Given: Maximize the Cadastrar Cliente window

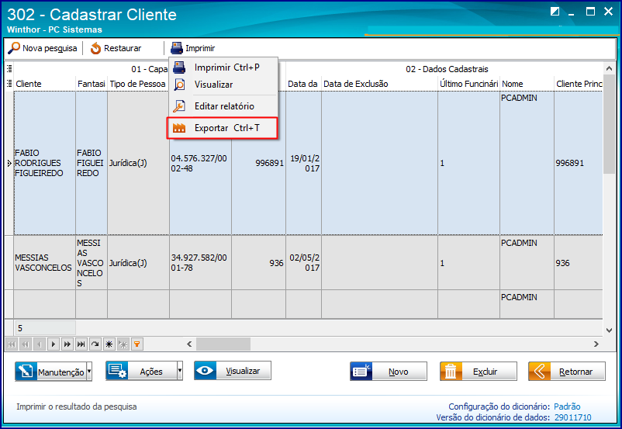Looking at the screenshot, I should pyautogui.click(x=590, y=12).
